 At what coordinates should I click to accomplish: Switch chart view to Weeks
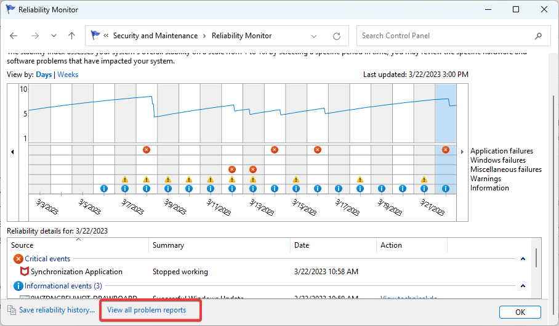point(68,75)
